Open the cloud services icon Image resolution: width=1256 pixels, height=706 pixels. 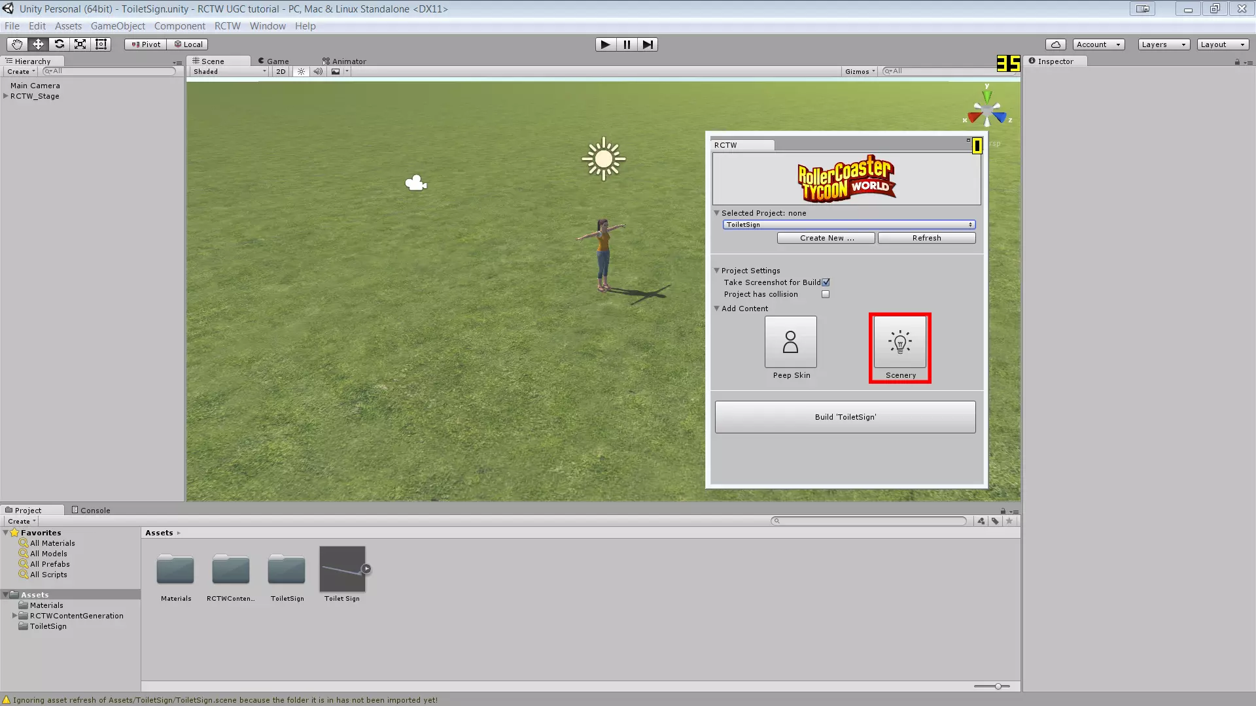(1055, 44)
